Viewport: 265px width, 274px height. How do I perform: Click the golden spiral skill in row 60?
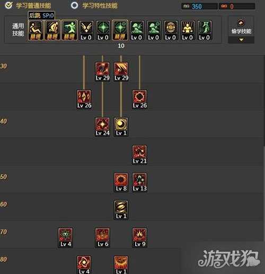(x=121, y=210)
